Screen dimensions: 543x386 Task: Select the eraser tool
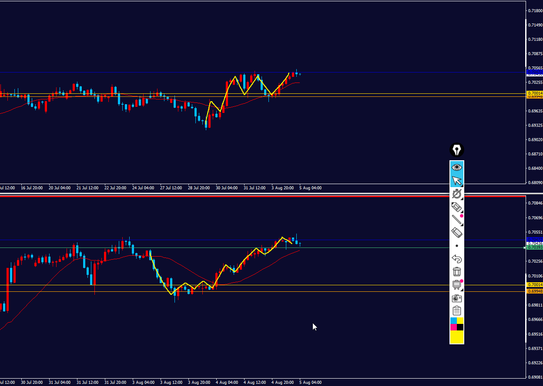457,233
